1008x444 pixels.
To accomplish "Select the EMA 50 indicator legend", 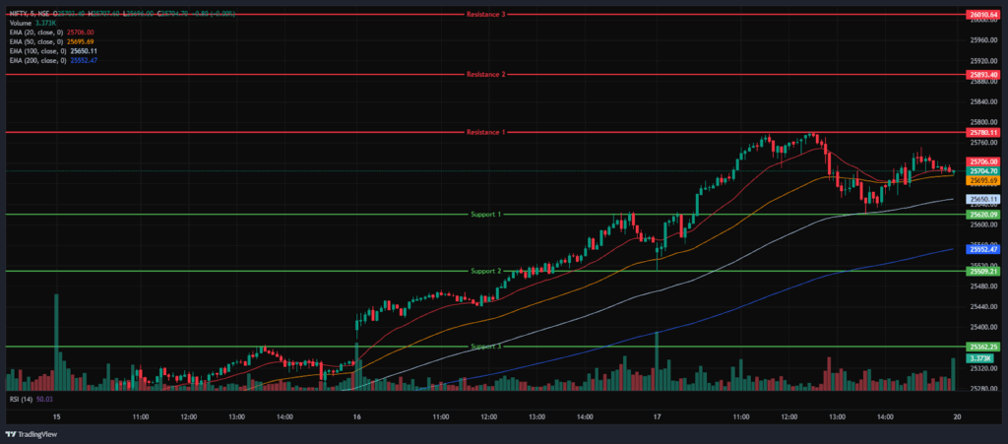I will (x=34, y=42).
